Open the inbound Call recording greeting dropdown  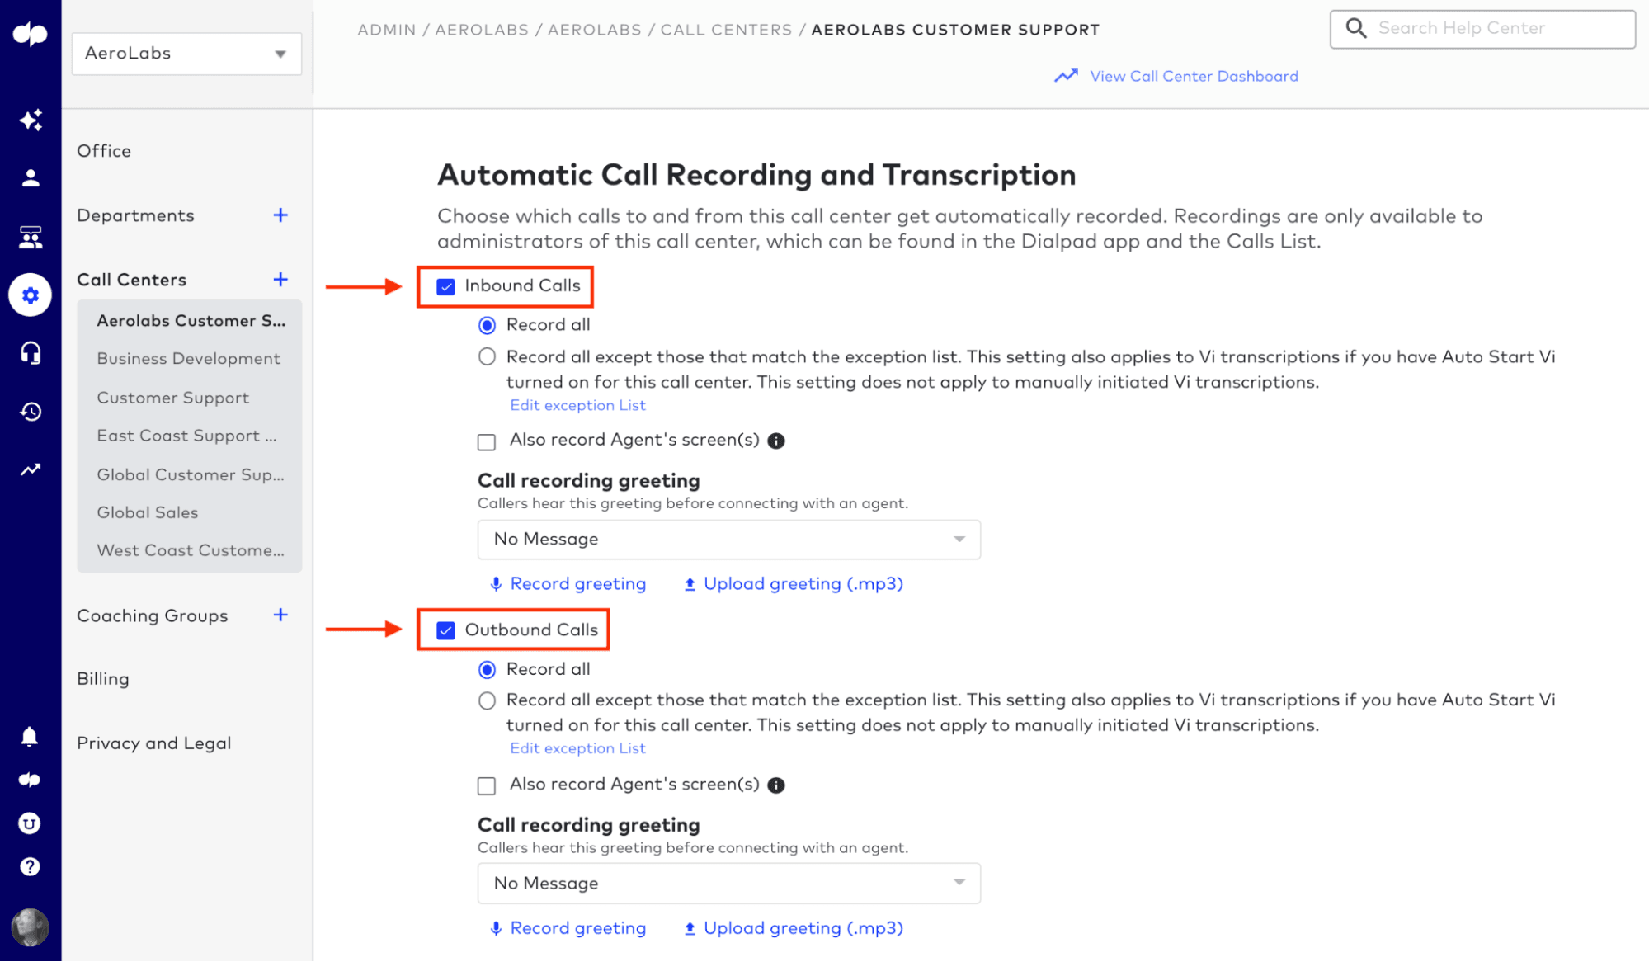(729, 540)
